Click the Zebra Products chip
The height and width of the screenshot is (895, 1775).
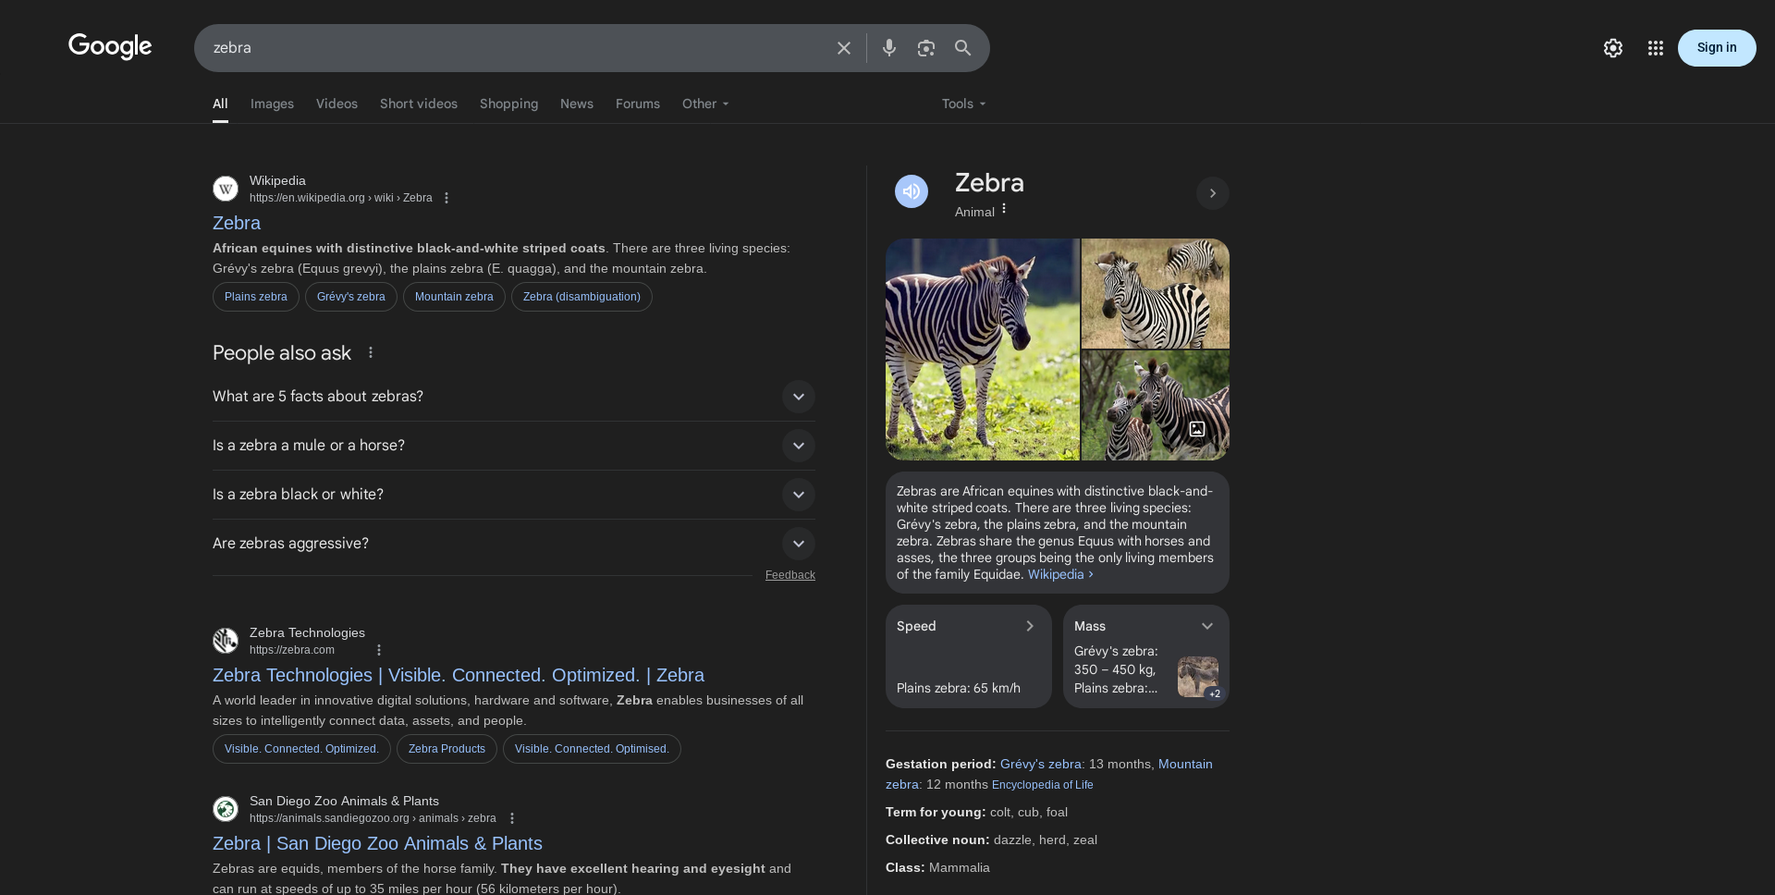point(447,749)
